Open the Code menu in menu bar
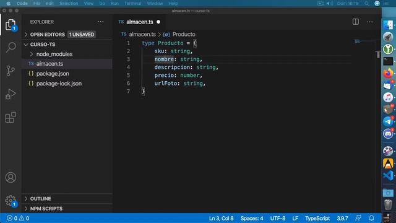The height and width of the screenshot is (223, 396). click(22, 3)
